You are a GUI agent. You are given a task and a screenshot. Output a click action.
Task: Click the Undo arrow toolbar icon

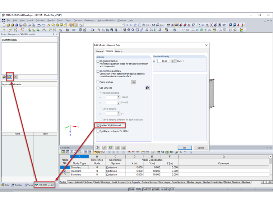[x=39, y=25]
